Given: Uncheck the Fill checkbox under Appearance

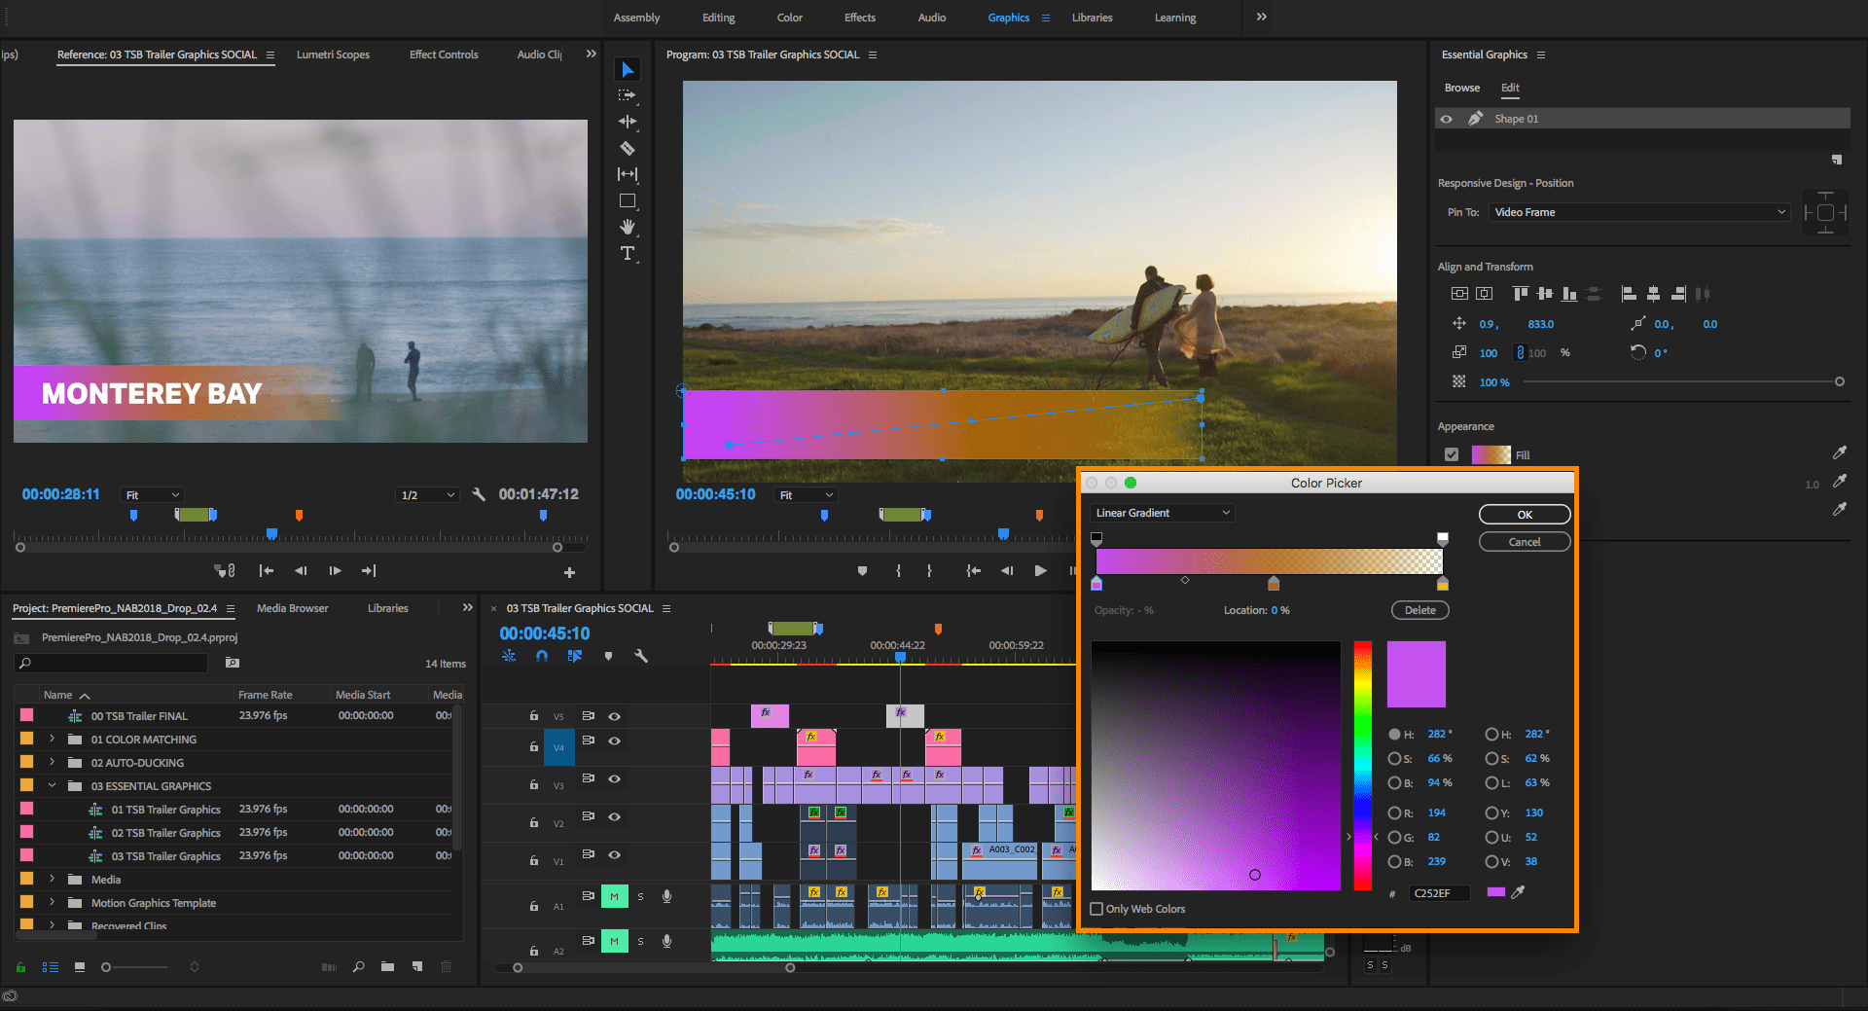Looking at the screenshot, I should click(x=1452, y=453).
